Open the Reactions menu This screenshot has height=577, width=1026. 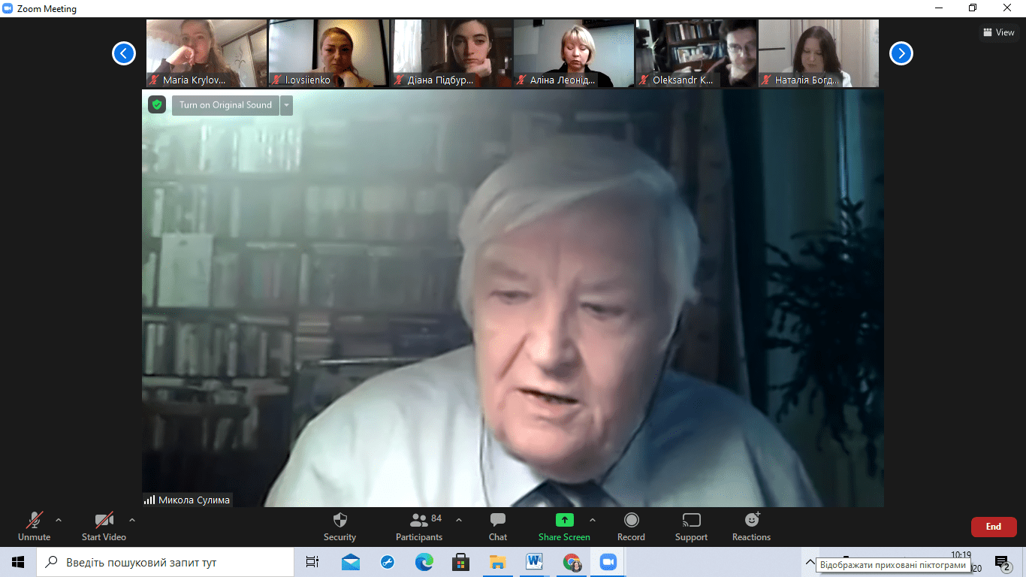751,521
